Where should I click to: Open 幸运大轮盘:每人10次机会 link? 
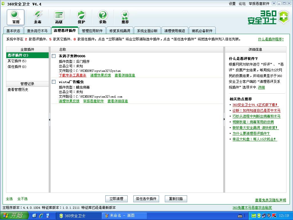pos(254,139)
